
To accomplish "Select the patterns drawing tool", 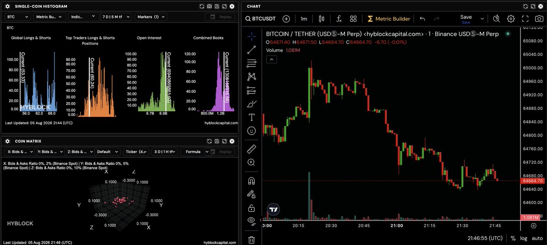I will coord(251,77).
